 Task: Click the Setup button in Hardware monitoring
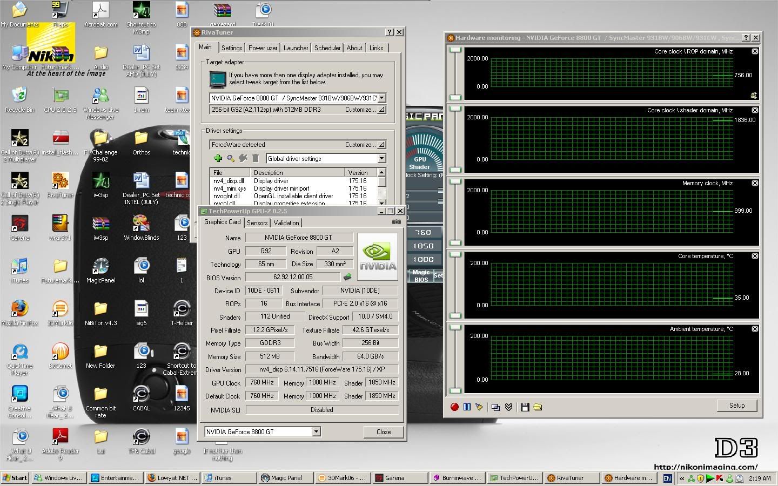pos(736,406)
